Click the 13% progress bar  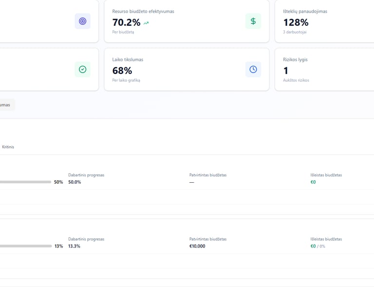point(26,246)
